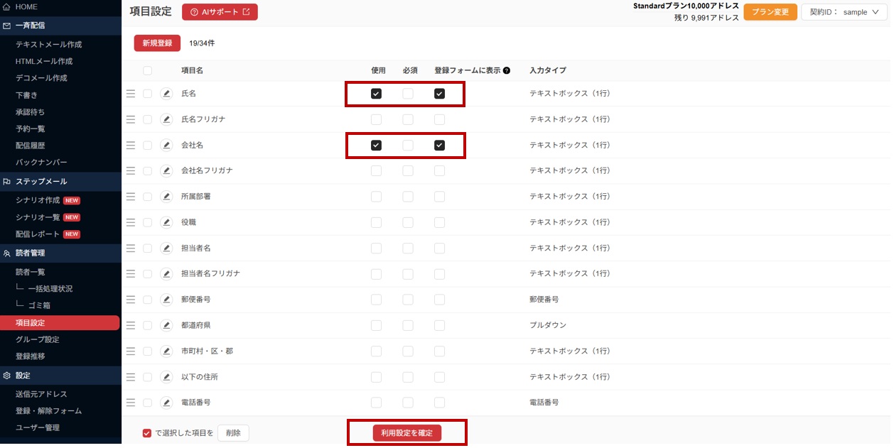Open the 契約ID sample dropdown

[844, 12]
